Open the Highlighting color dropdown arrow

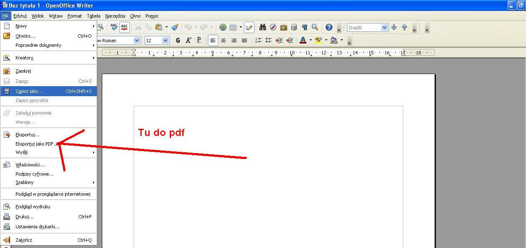326,40
